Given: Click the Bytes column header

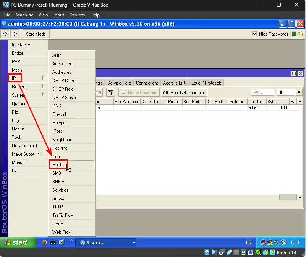Looking at the screenshot, I should coord(278,102).
